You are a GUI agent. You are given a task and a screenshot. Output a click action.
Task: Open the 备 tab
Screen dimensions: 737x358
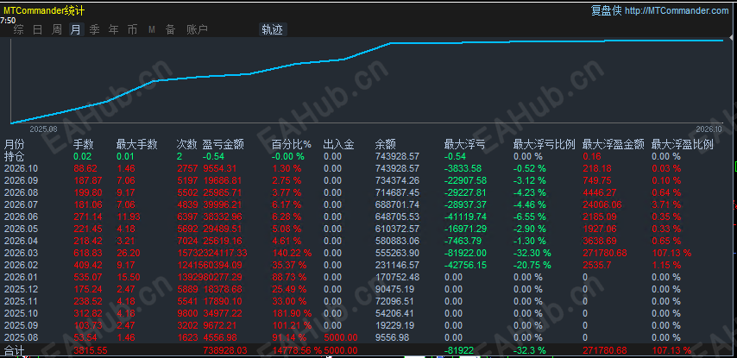pos(170,29)
